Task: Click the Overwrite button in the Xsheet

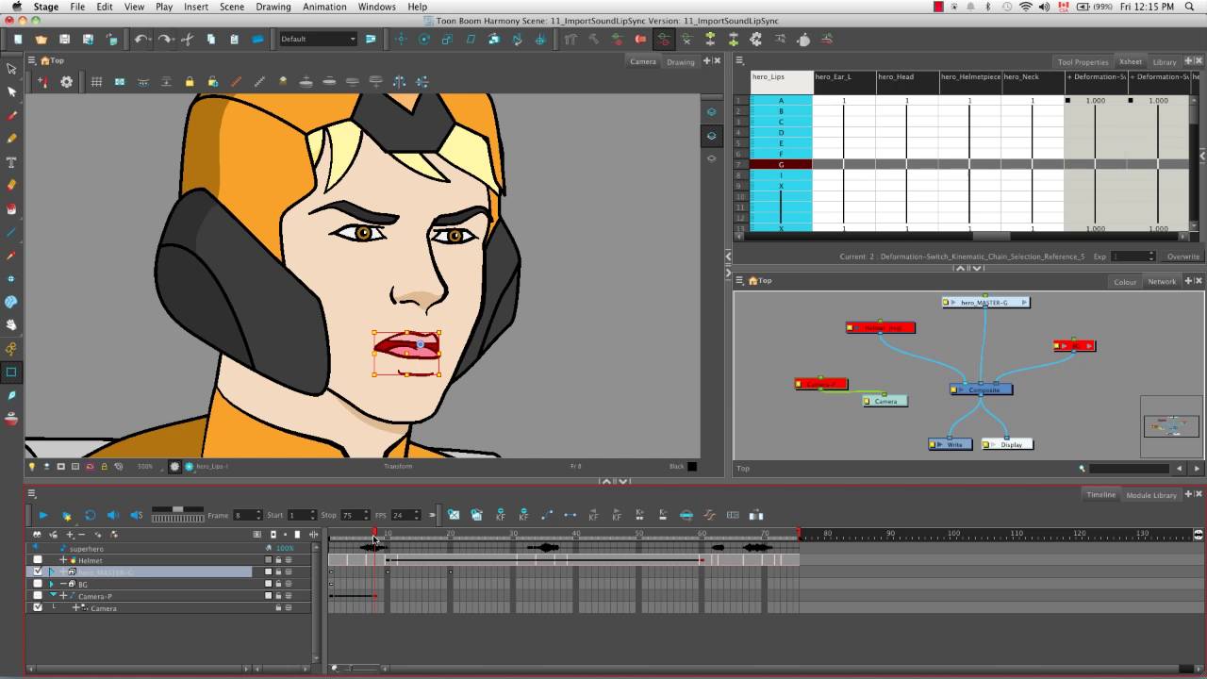Action: 1182,256
